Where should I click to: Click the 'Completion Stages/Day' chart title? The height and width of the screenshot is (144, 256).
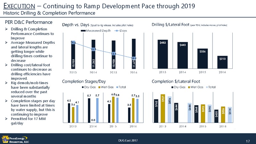[x=84, y=82]
